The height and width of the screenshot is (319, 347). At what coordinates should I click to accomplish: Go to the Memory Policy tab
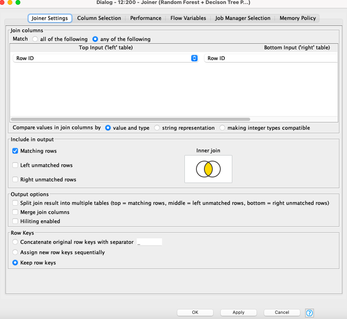(298, 18)
